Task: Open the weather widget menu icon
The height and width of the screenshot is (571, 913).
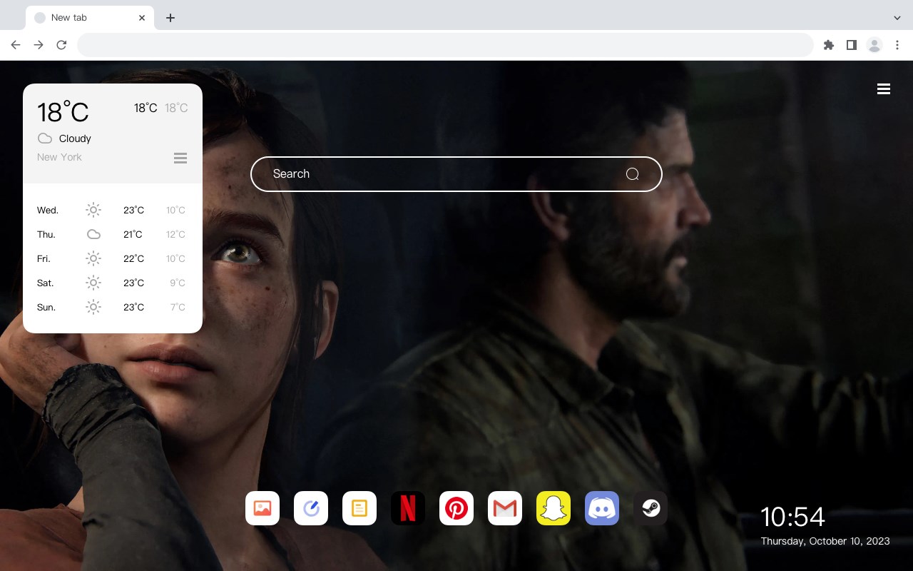Action: (x=180, y=158)
